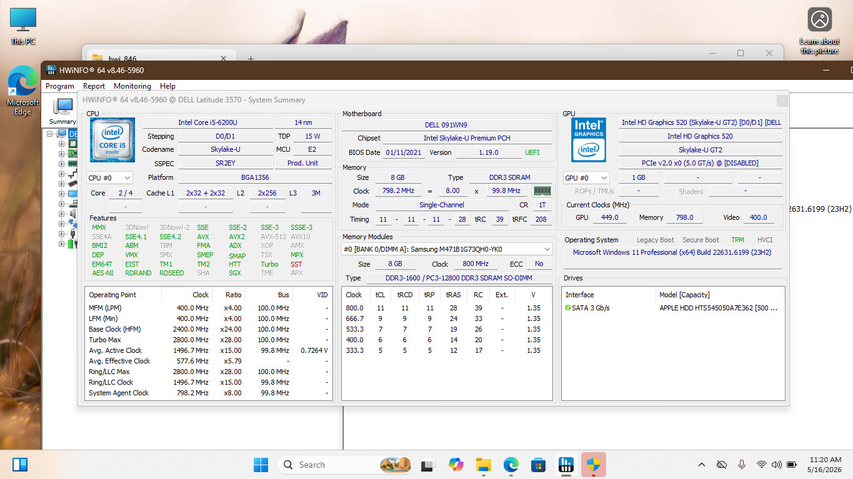Click the Intel Skylake-U Premium PCH chipset field
Screen dimensions: 853x479
467,138
